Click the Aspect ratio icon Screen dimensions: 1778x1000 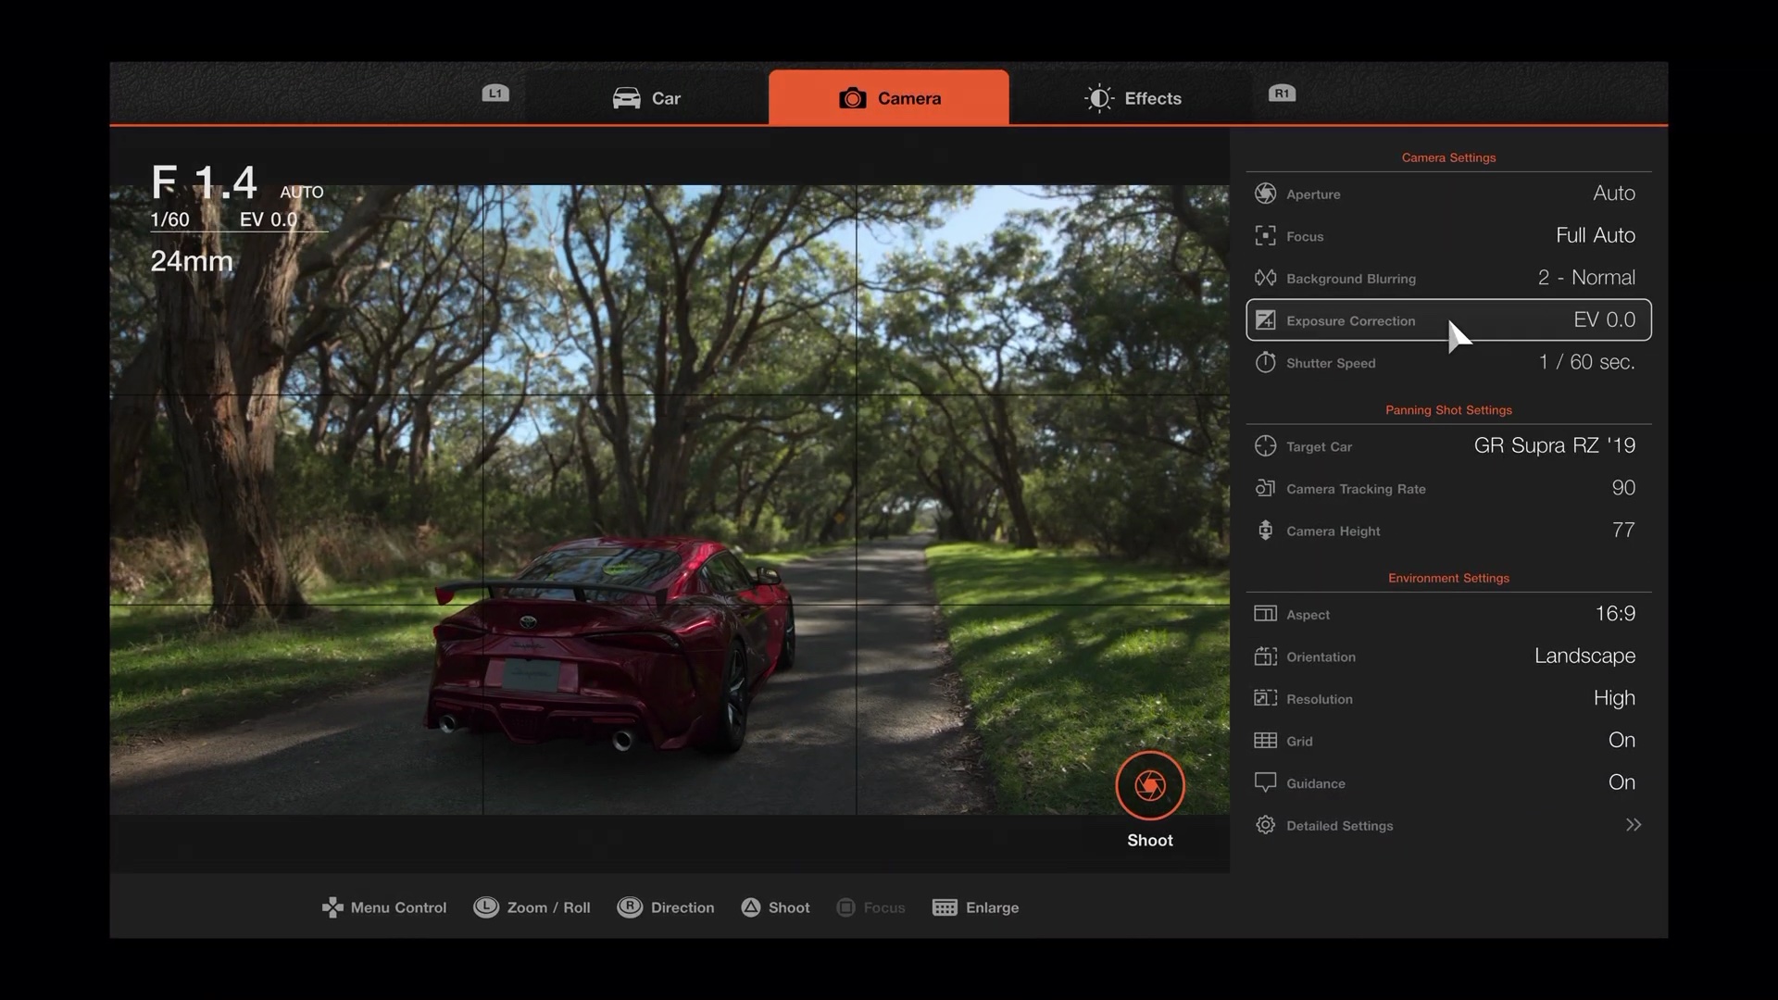click(1265, 614)
